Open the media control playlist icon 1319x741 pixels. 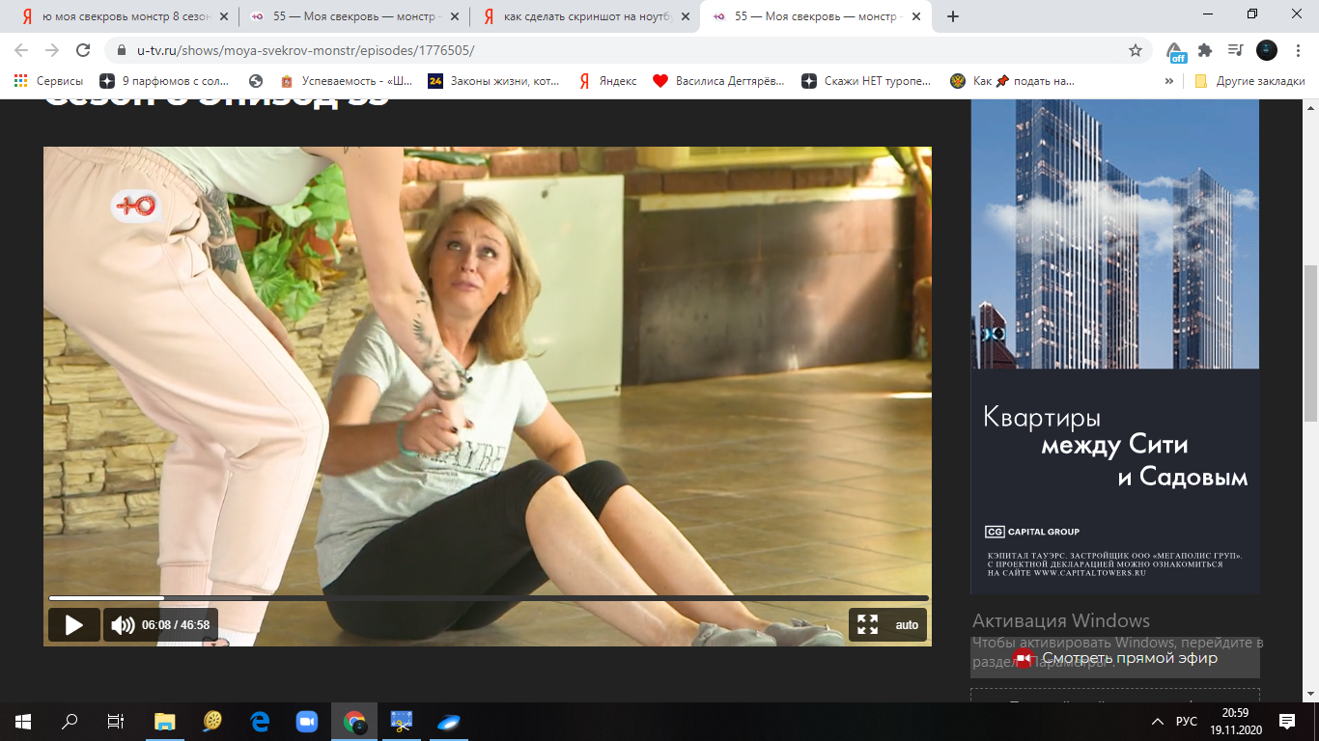1235,50
